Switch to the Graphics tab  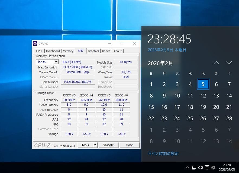(93, 51)
